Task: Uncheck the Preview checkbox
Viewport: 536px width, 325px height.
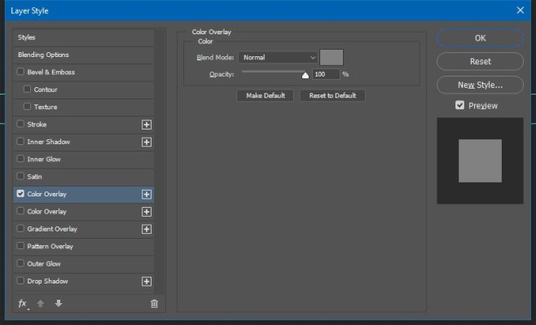Action: tap(459, 105)
